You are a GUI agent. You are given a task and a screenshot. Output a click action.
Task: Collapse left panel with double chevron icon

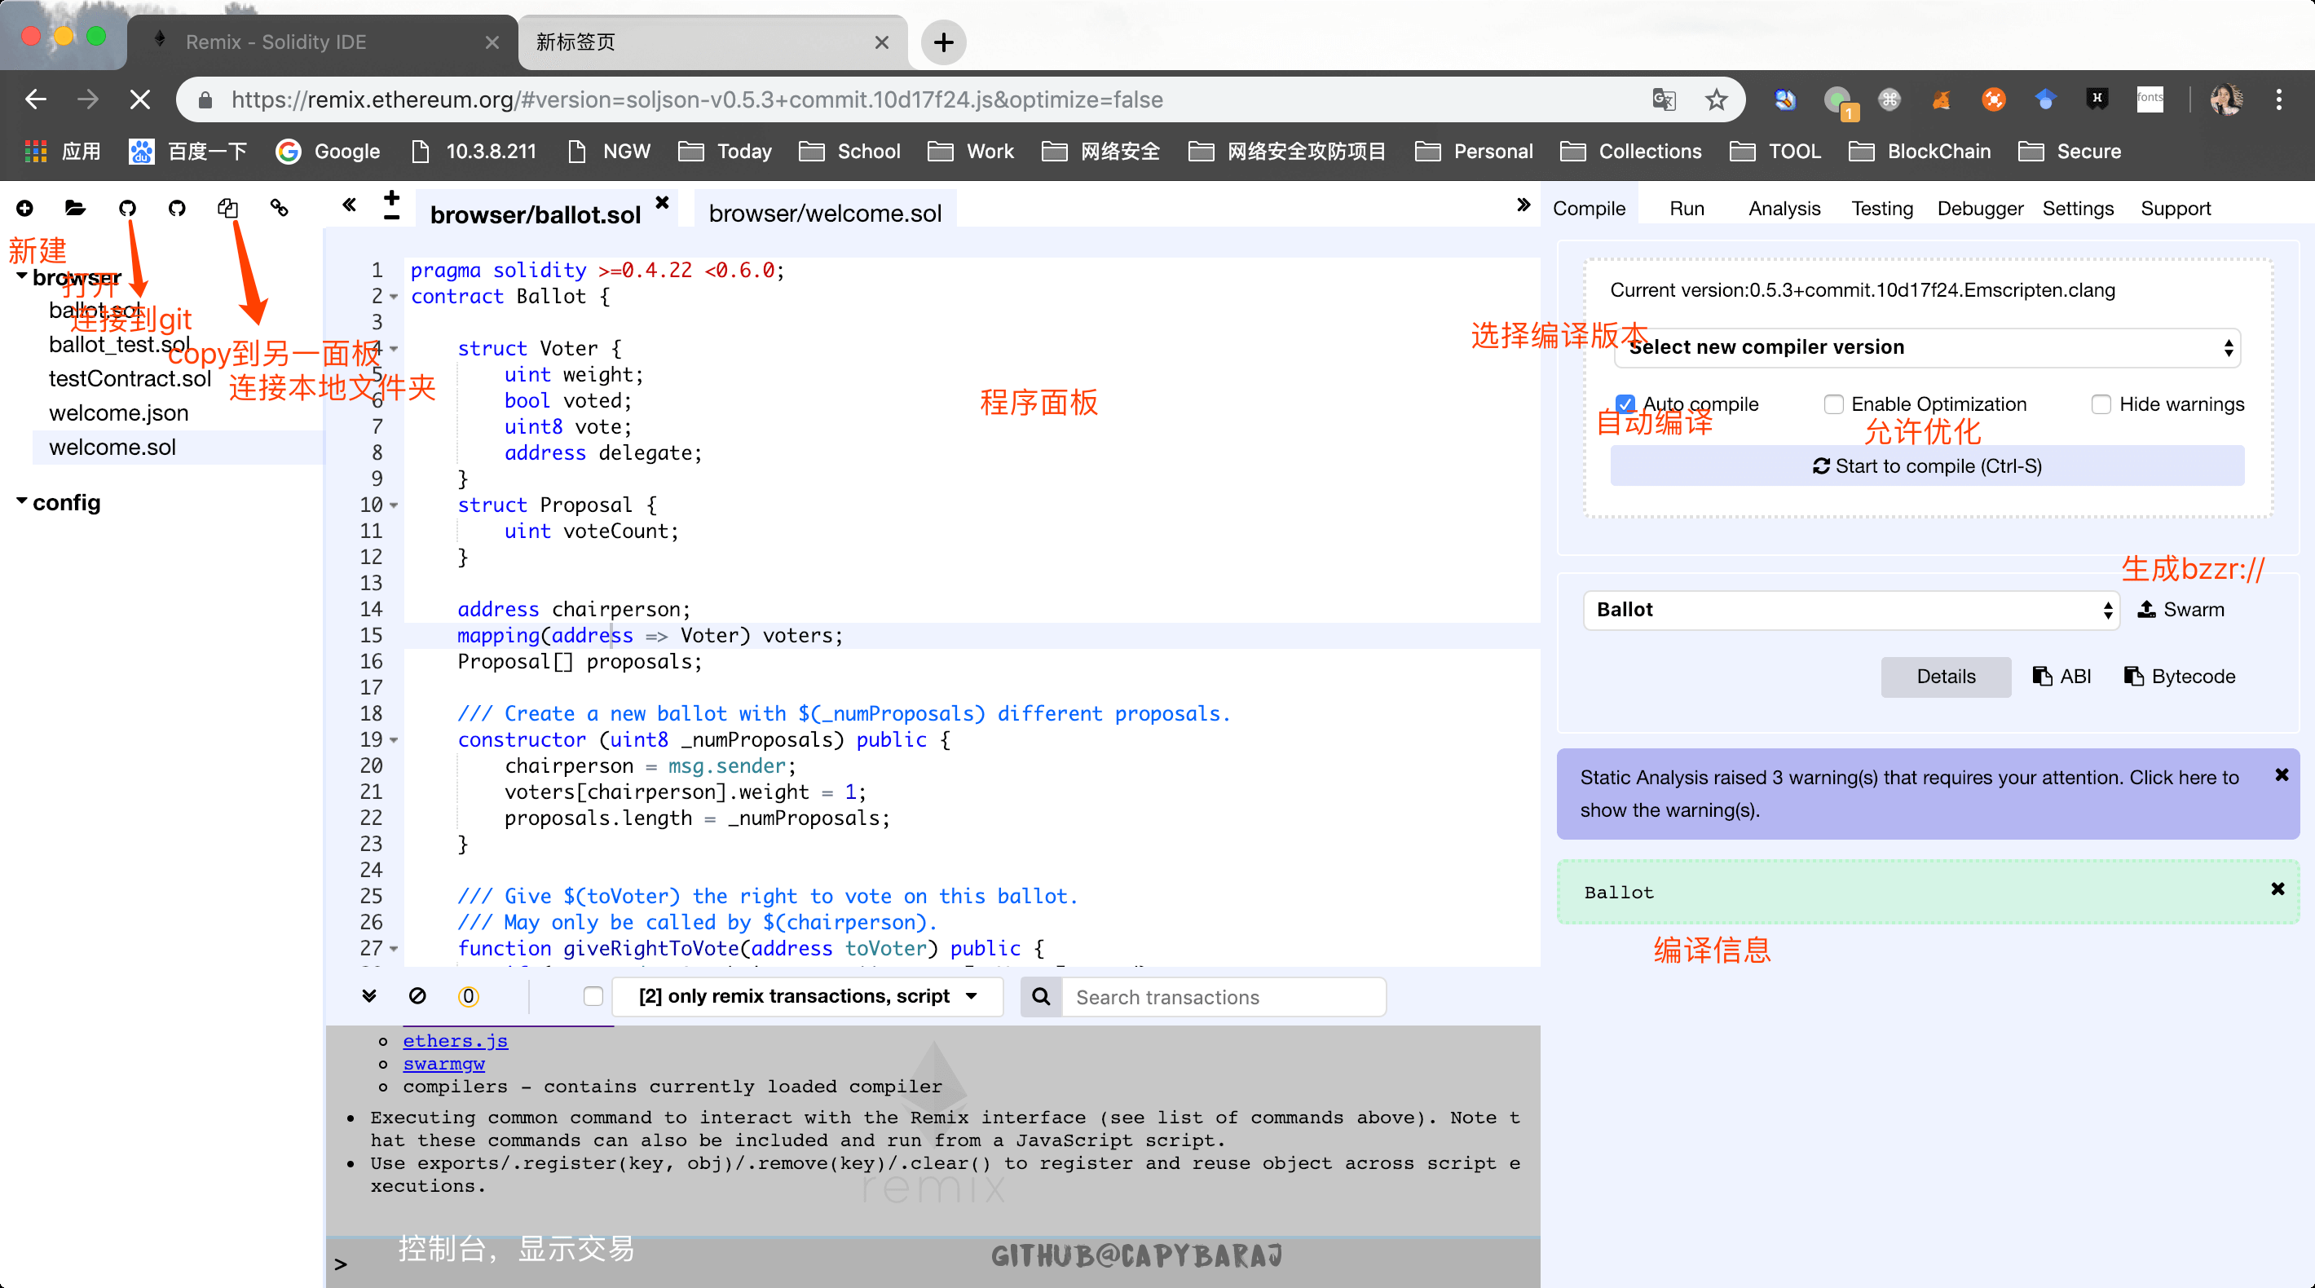pyautogui.click(x=350, y=205)
